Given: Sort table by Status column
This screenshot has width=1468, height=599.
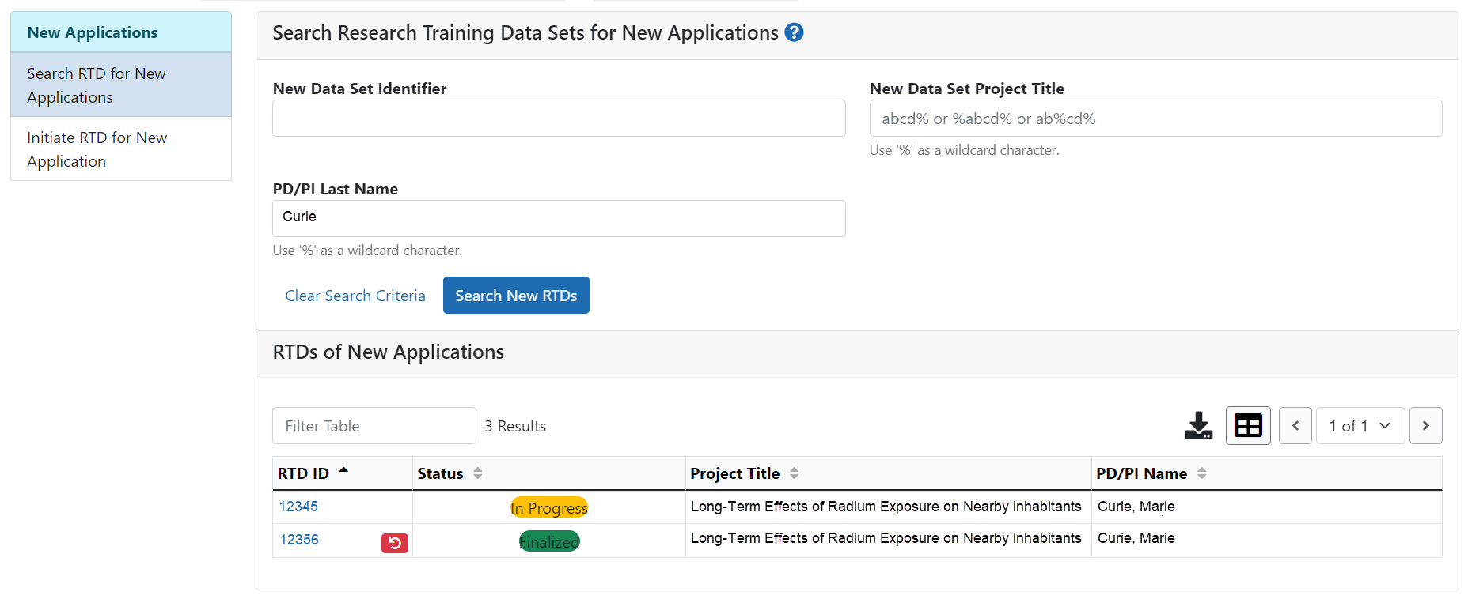Looking at the screenshot, I should coord(478,473).
